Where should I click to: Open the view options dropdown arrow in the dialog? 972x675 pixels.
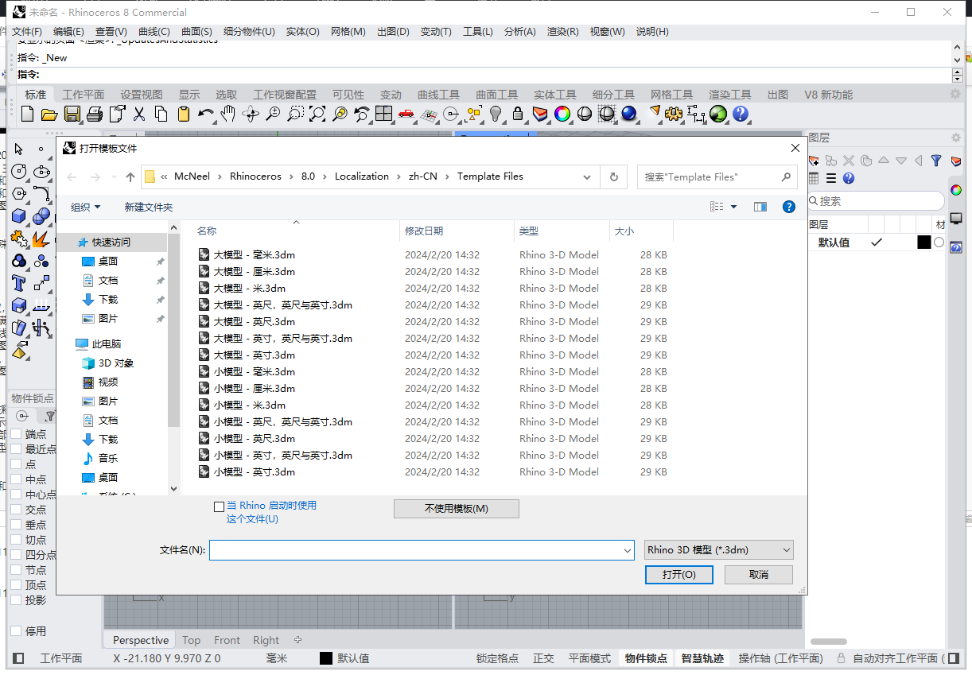pyautogui.click(x=733, y=207)
